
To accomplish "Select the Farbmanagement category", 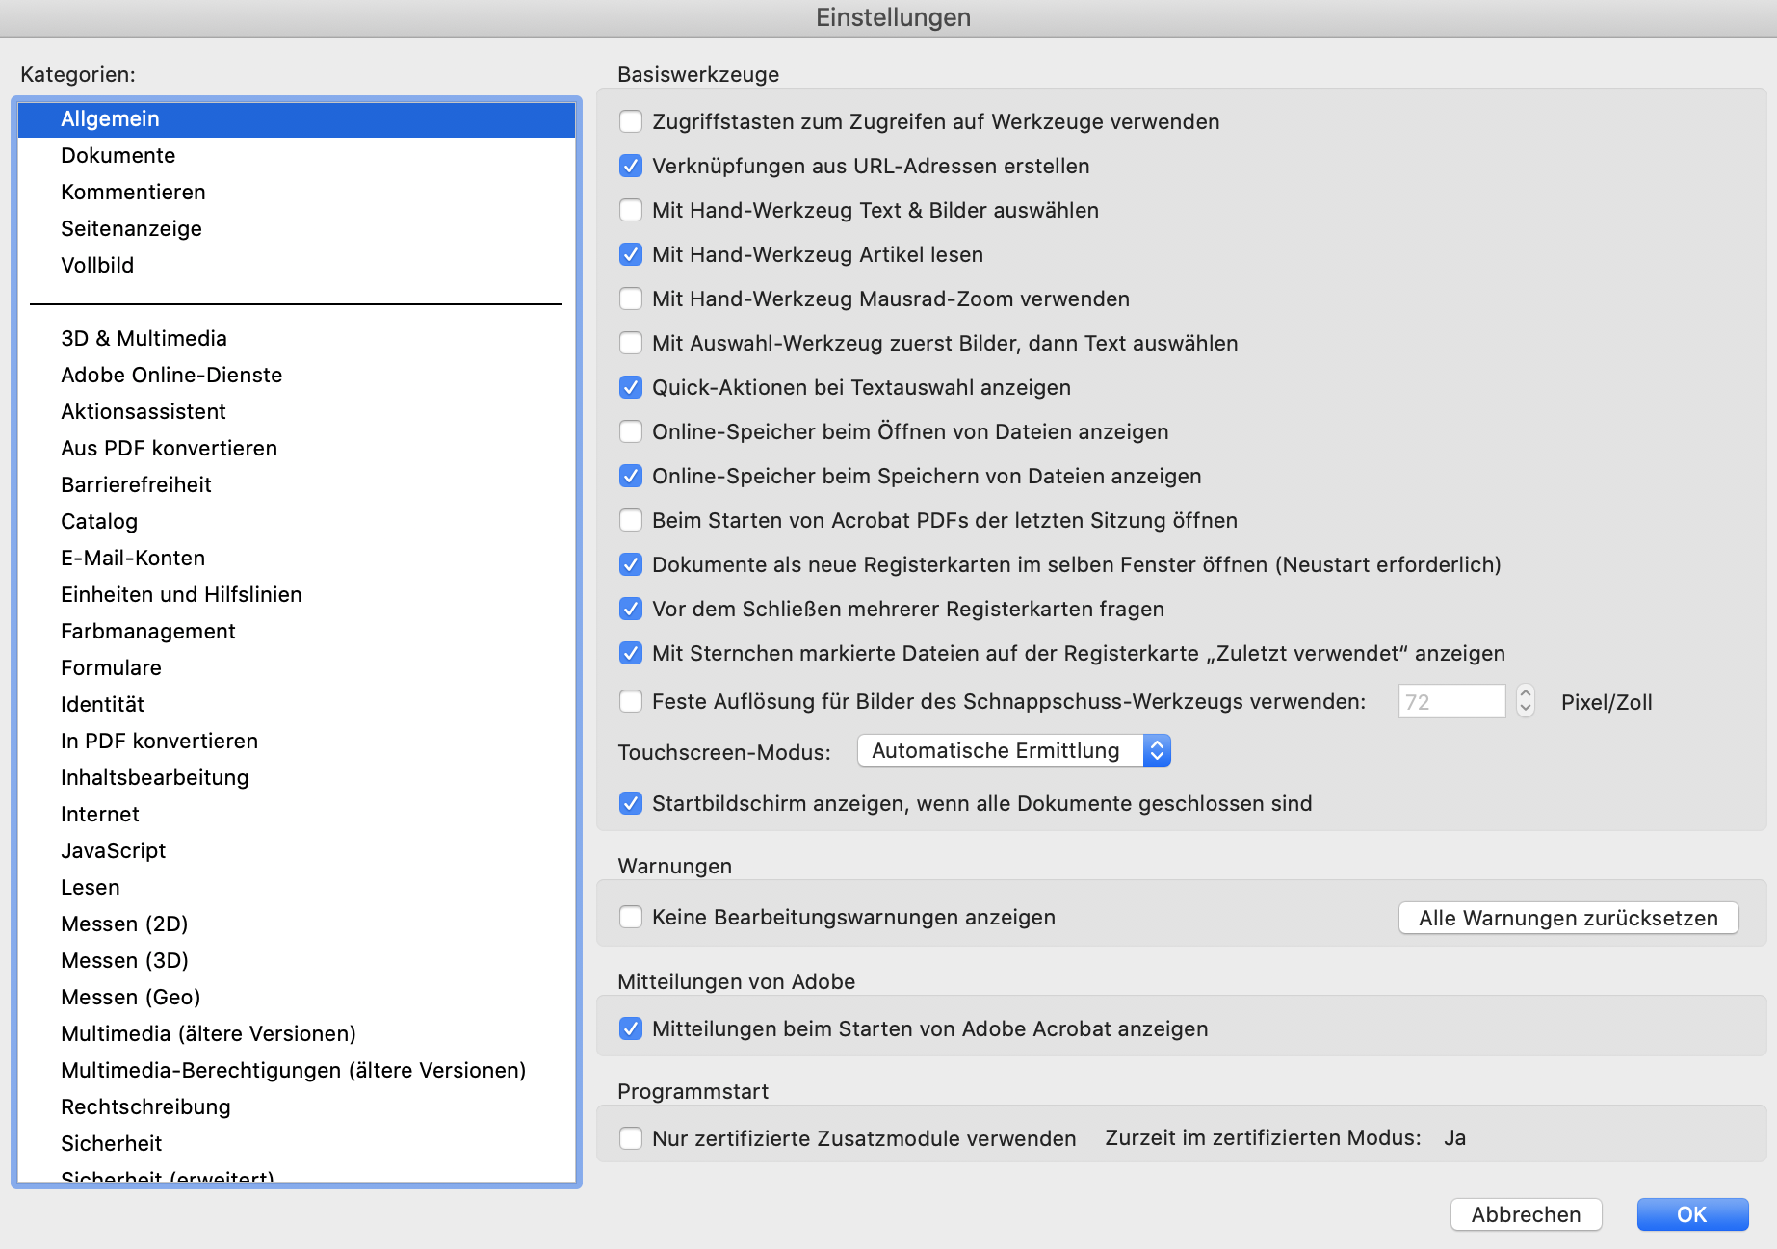I will point(297,631).
